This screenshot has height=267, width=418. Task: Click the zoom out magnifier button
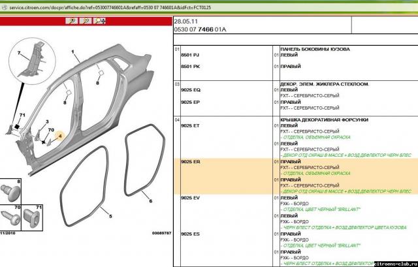click(x=86, y=21)
